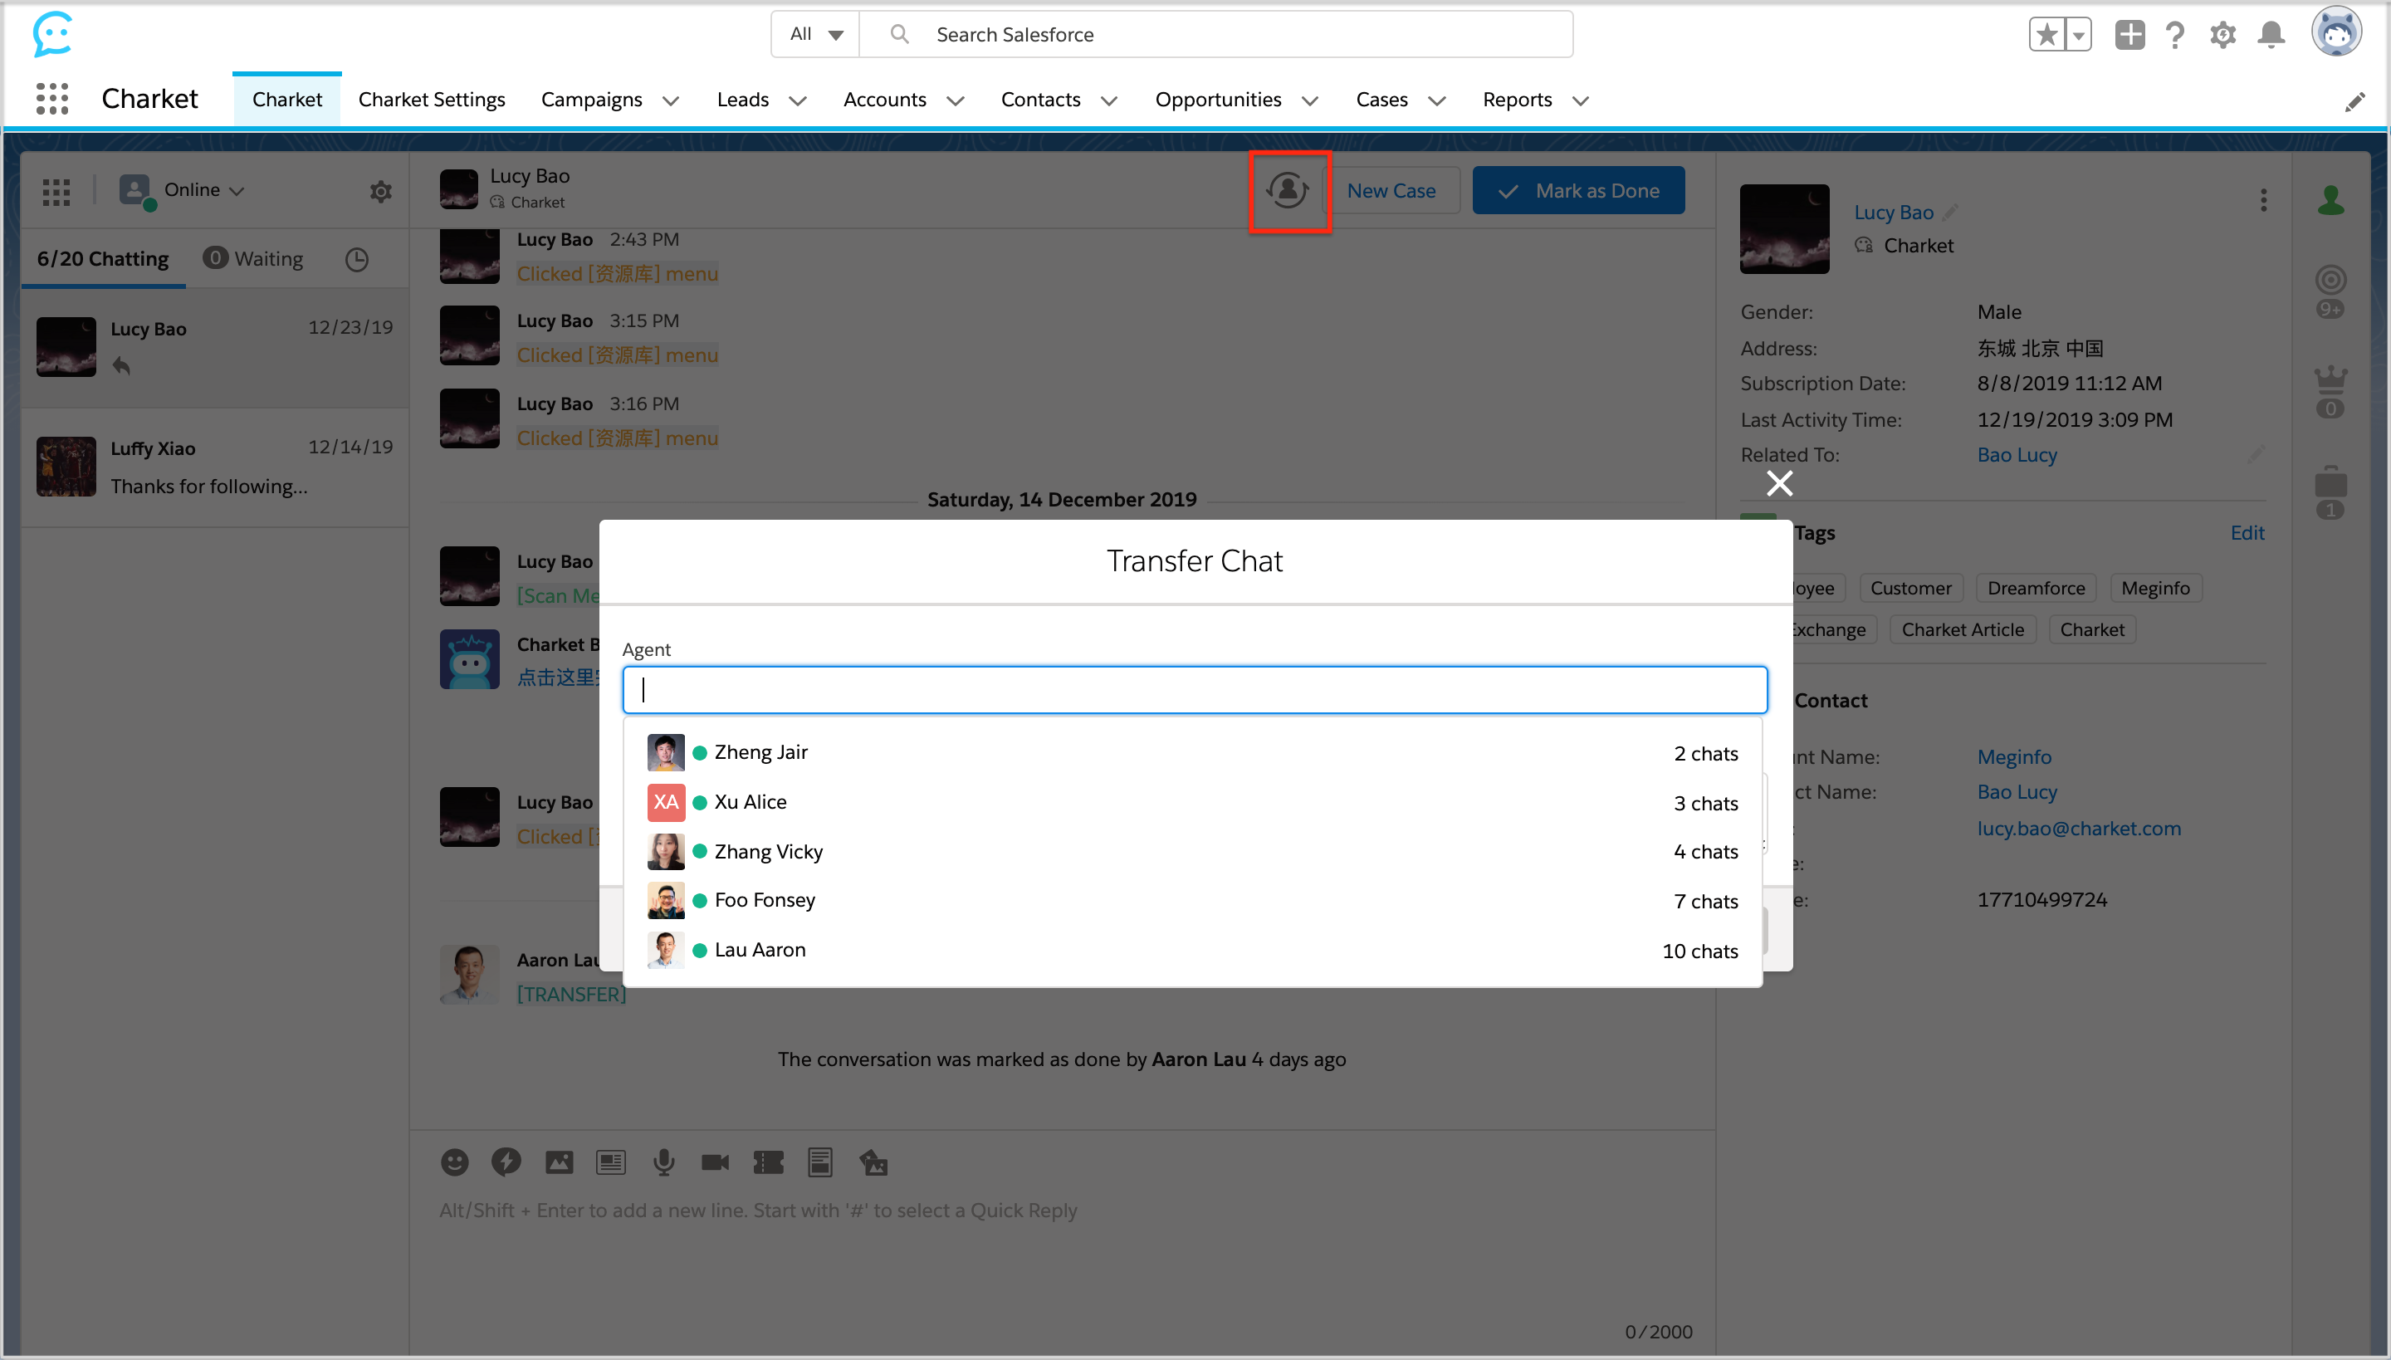Click New Case button
The image size is (2391, 1360).
pyautogui.click(x=1391, y=191)
